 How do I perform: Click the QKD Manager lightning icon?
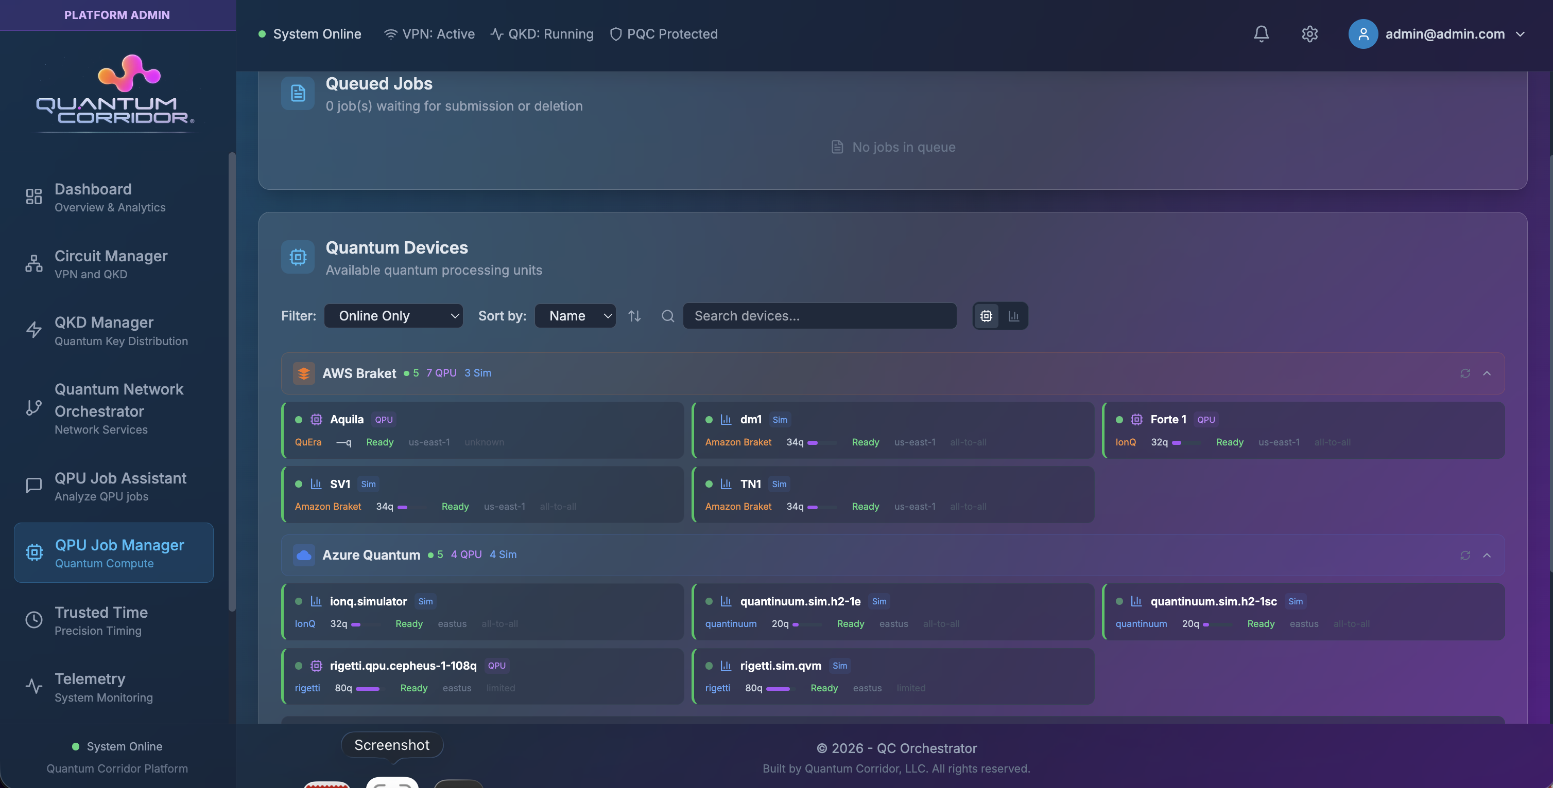[x=34, y=330]
